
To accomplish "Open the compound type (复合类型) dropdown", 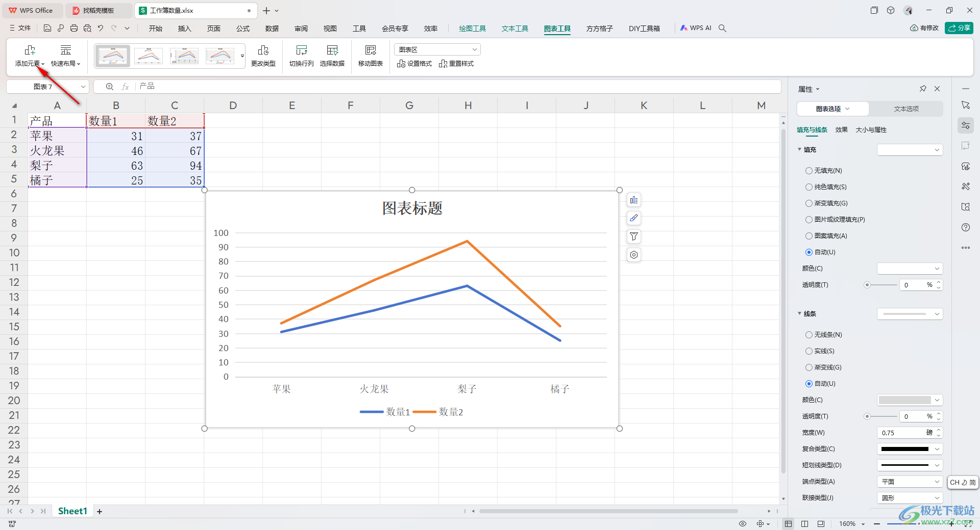I will [910, 449].
